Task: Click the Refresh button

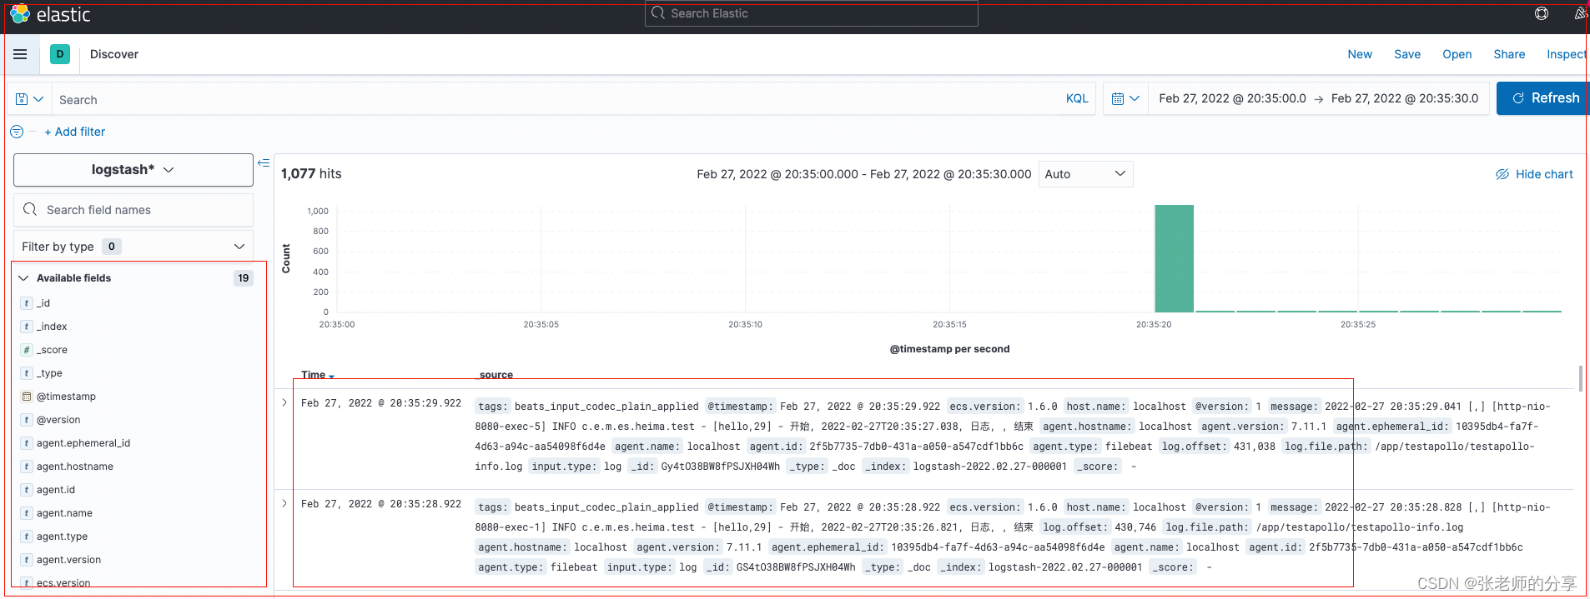Action: [1544, 98]
